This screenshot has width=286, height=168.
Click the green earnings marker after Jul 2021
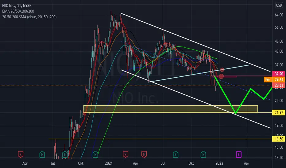176,154
